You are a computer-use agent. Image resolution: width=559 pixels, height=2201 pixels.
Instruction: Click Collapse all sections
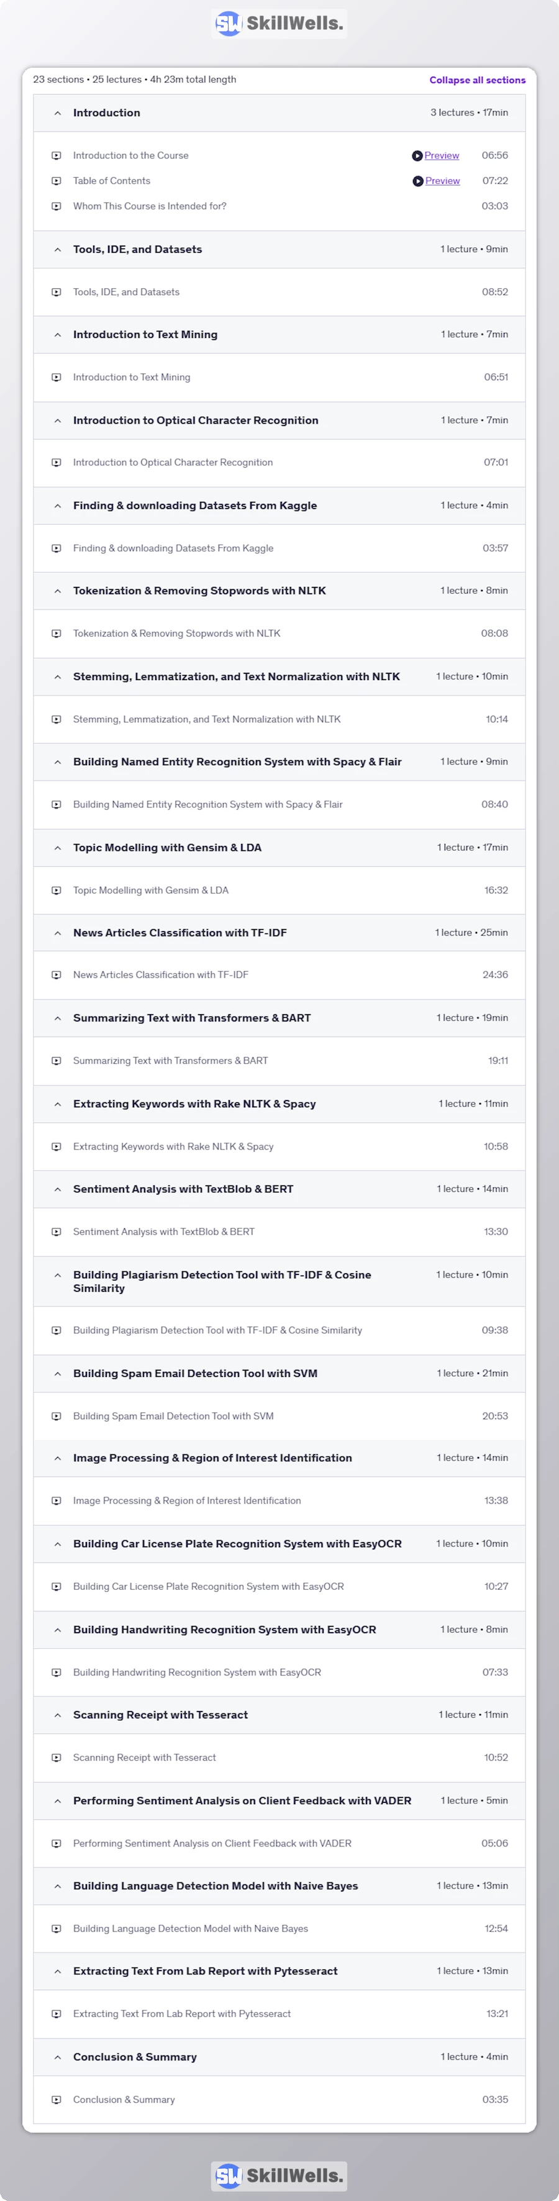(x=477, y=80)
